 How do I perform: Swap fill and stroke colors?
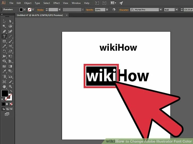(11, 91)
